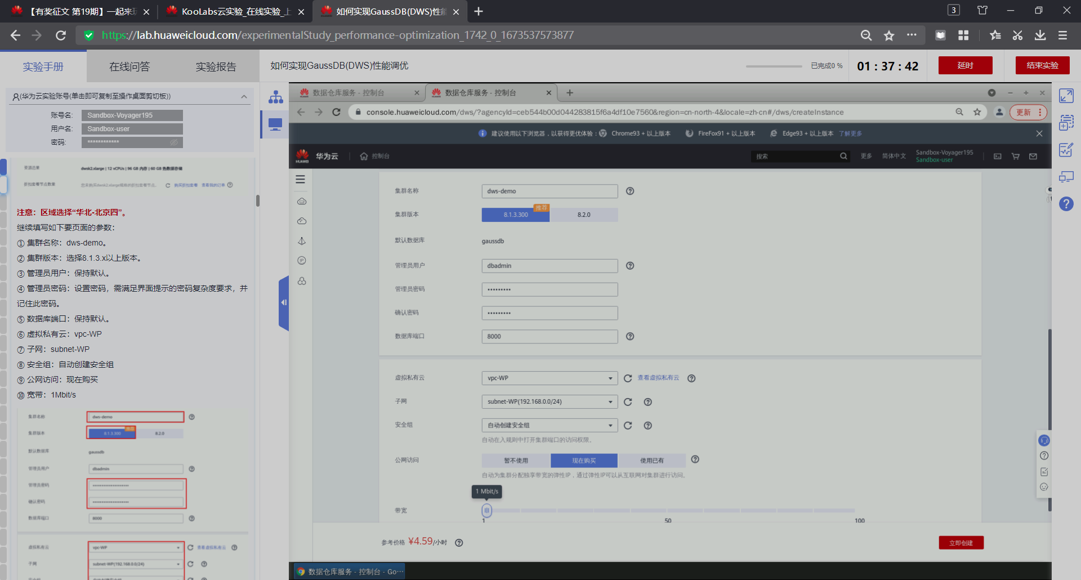Image resolution: width=1081 pixels, height=580 pixels.
Task: Select cluster version 8.2.0
Action: 584,215
